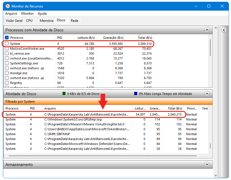Check the System process checkbox
This screenshot has height=180, width=231.
pyautogui.click(x=6, y=44)
